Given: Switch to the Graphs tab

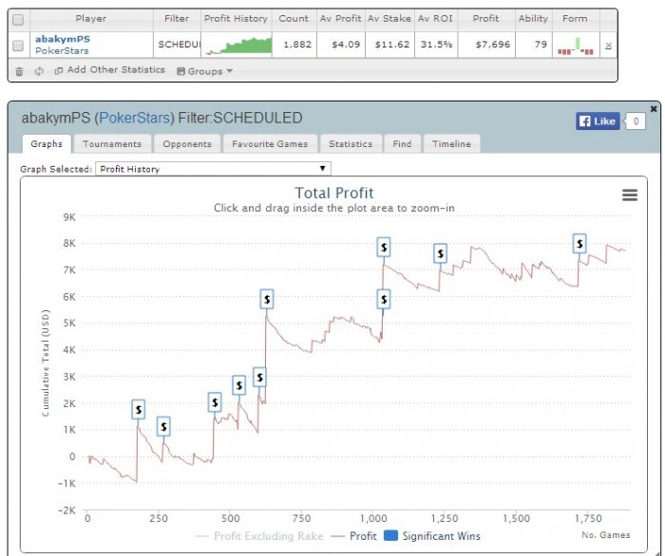Looking at the screenshot, I should pyautogui.click(x=47, y=144).
